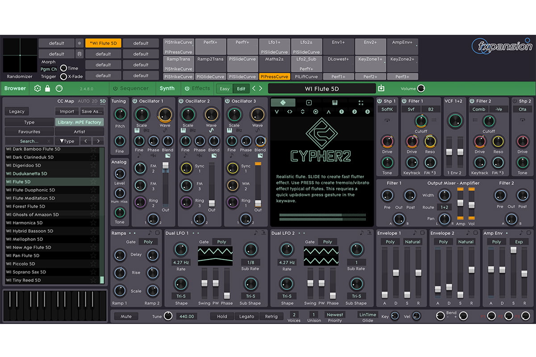
Task: Open Dual LFO 1 Tri-S Shape dropdown
Action: tap(181, 296)
